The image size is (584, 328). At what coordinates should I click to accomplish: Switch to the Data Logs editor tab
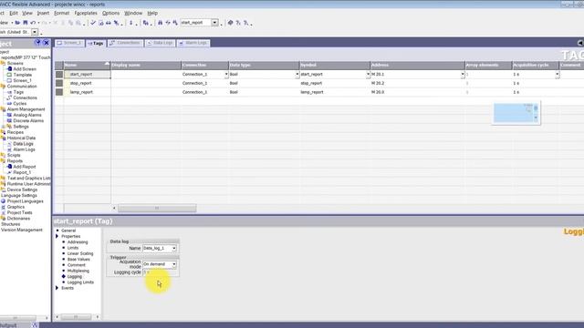coord(160,43)
